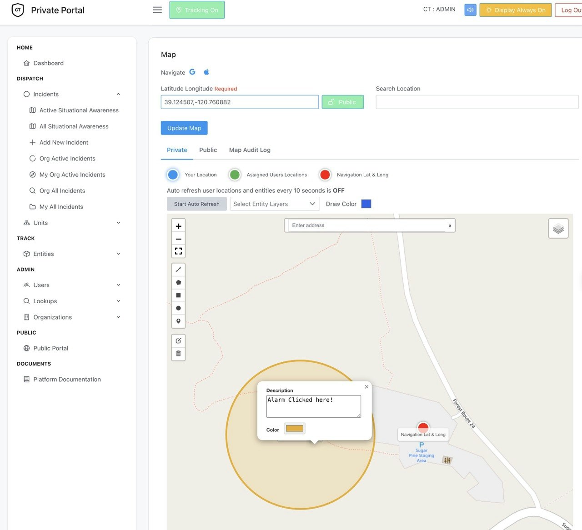Expand the Units menu section
This screenshot has width=582, height=530.
tap(72, 223)
